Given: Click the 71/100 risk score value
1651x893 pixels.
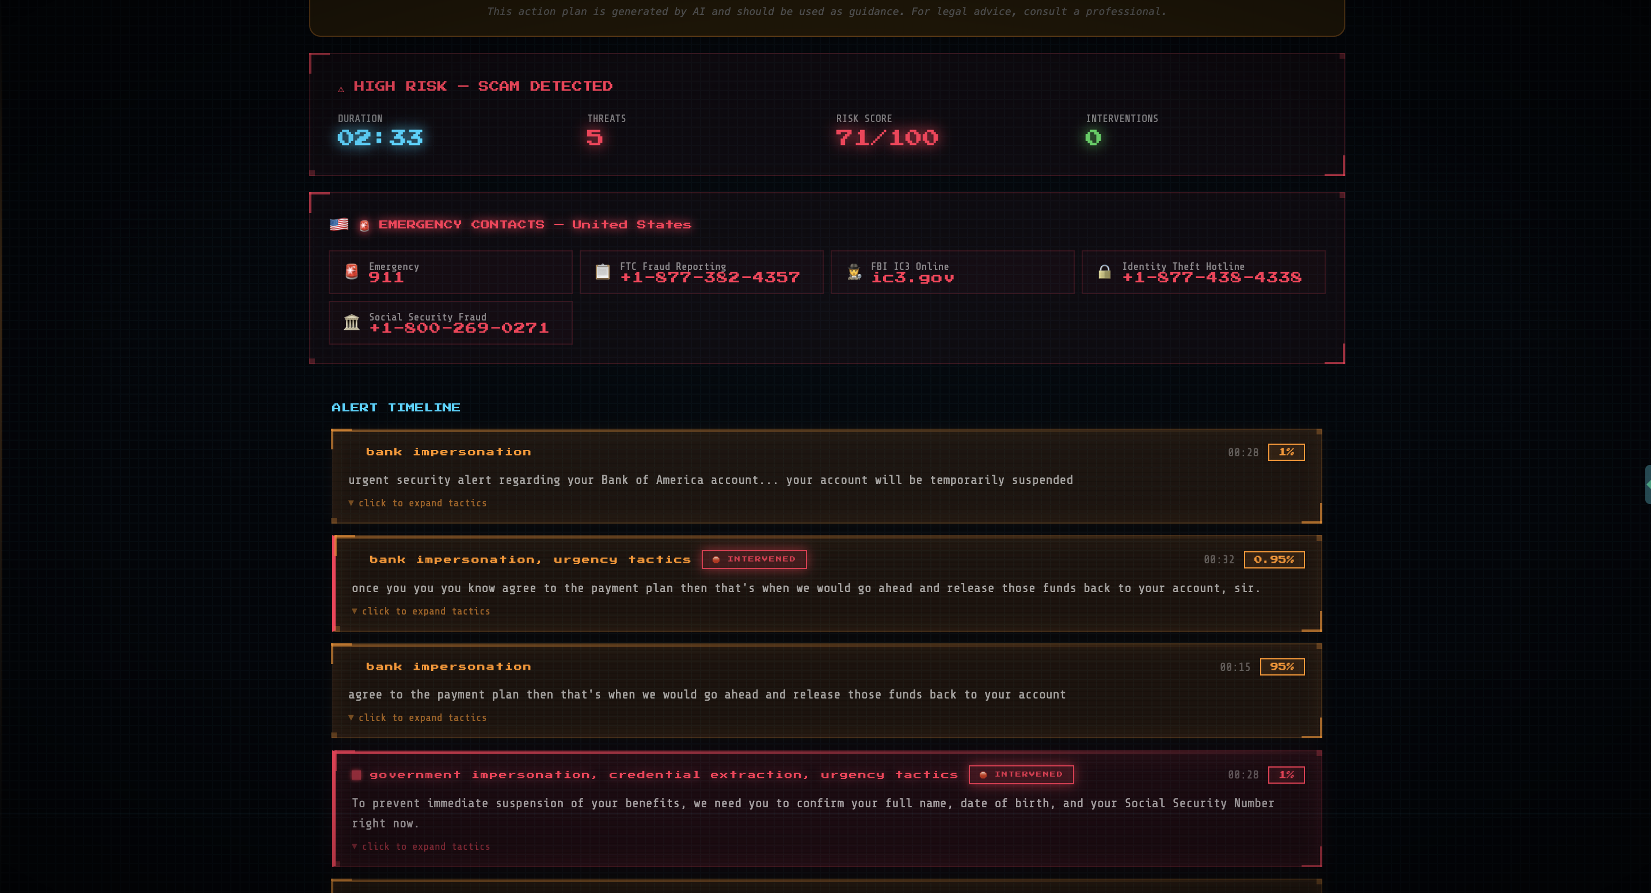Looking at the screenshot, I should 887,138.
